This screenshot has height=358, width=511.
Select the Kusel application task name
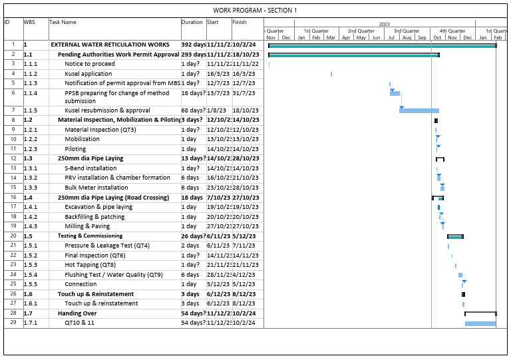(x=88, y=74)
